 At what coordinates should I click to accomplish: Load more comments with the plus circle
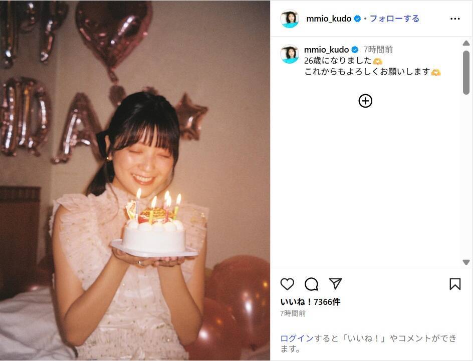[x=365, y=101]
